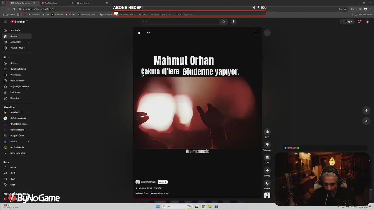Click the taskbar Ara search box
This screenshot has height=210, width=374.
(178, 206)
